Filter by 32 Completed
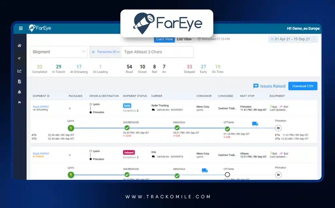 [40, 69]
